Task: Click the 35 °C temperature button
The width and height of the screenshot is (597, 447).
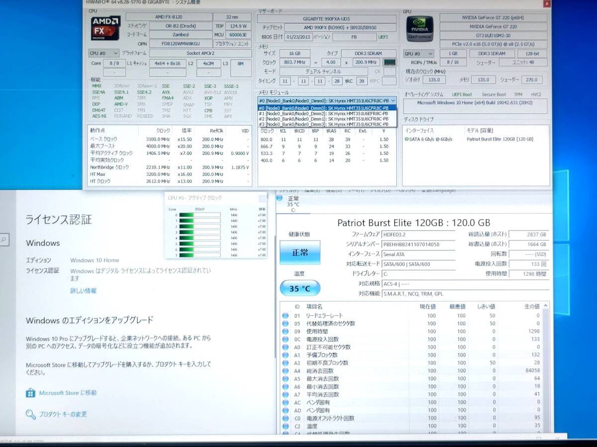Action: pos(300,288)
